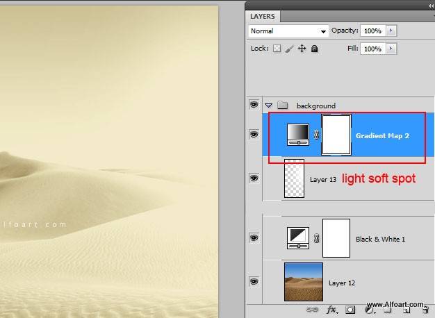
Task: Lock layer position
Action: point(302,49)
